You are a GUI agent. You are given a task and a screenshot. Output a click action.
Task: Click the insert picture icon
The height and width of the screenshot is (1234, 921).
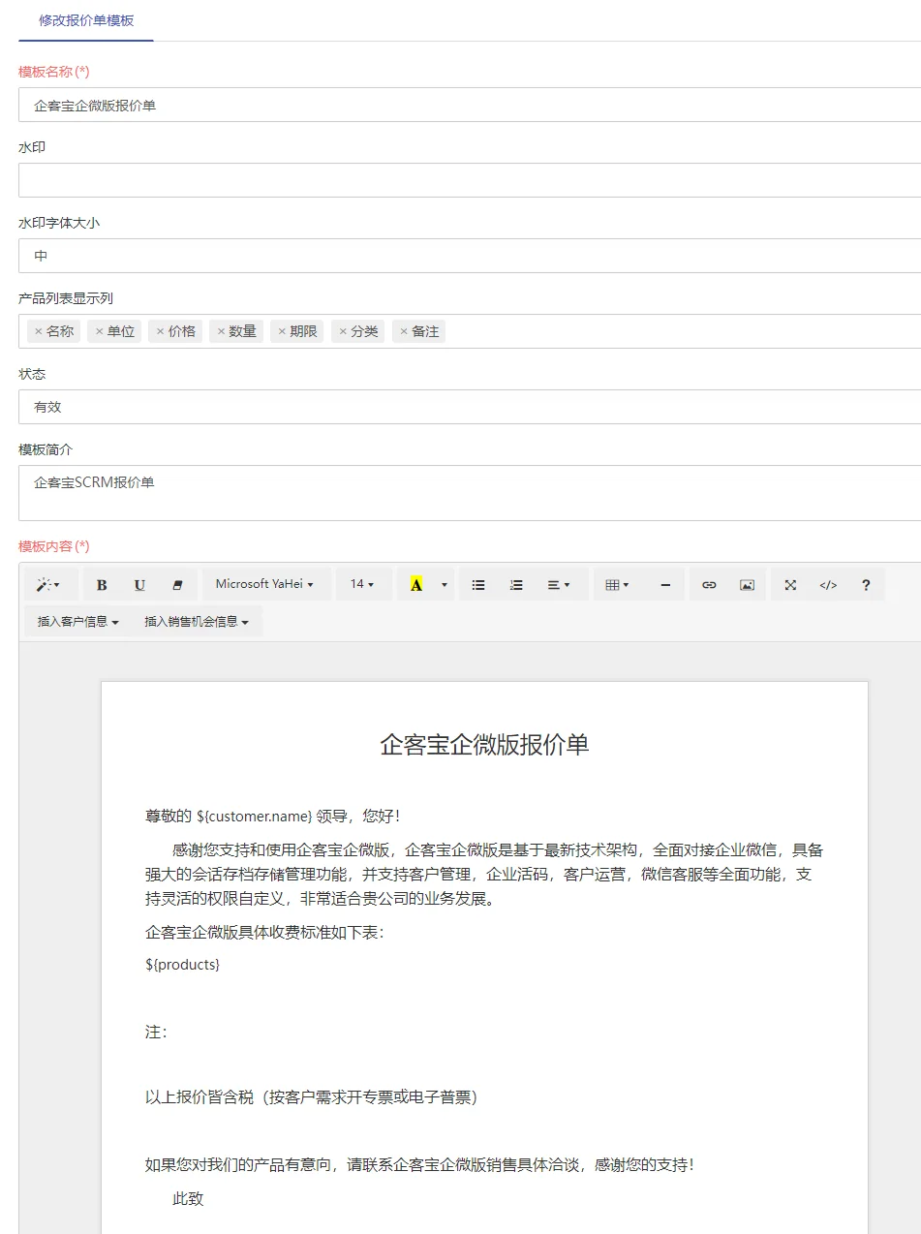tap(747, 585)
